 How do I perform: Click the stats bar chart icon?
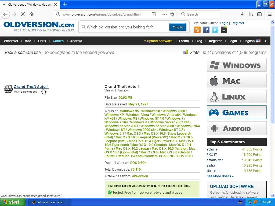click(x=186, y=52)
